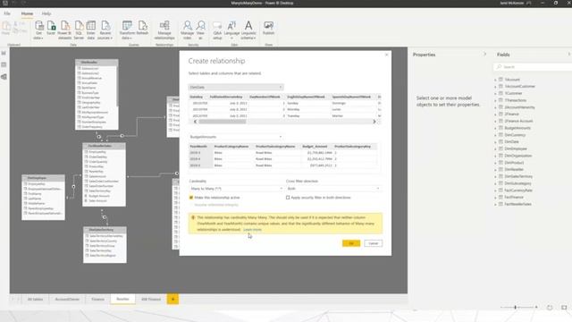Toggle Make this relationship active checkbox
The image size is (572, 322).
[190, 198]
